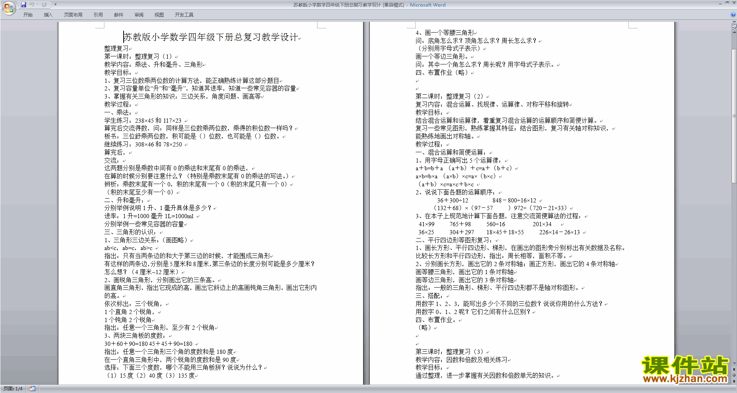Screen dimensions: 737x393
Task: Switch to the 引用 tab
Action: pyautogui.click(x=98, y=15)
